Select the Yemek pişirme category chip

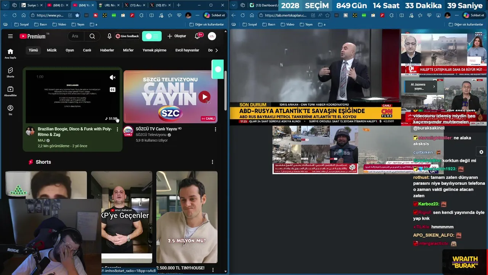coord(154,50)
